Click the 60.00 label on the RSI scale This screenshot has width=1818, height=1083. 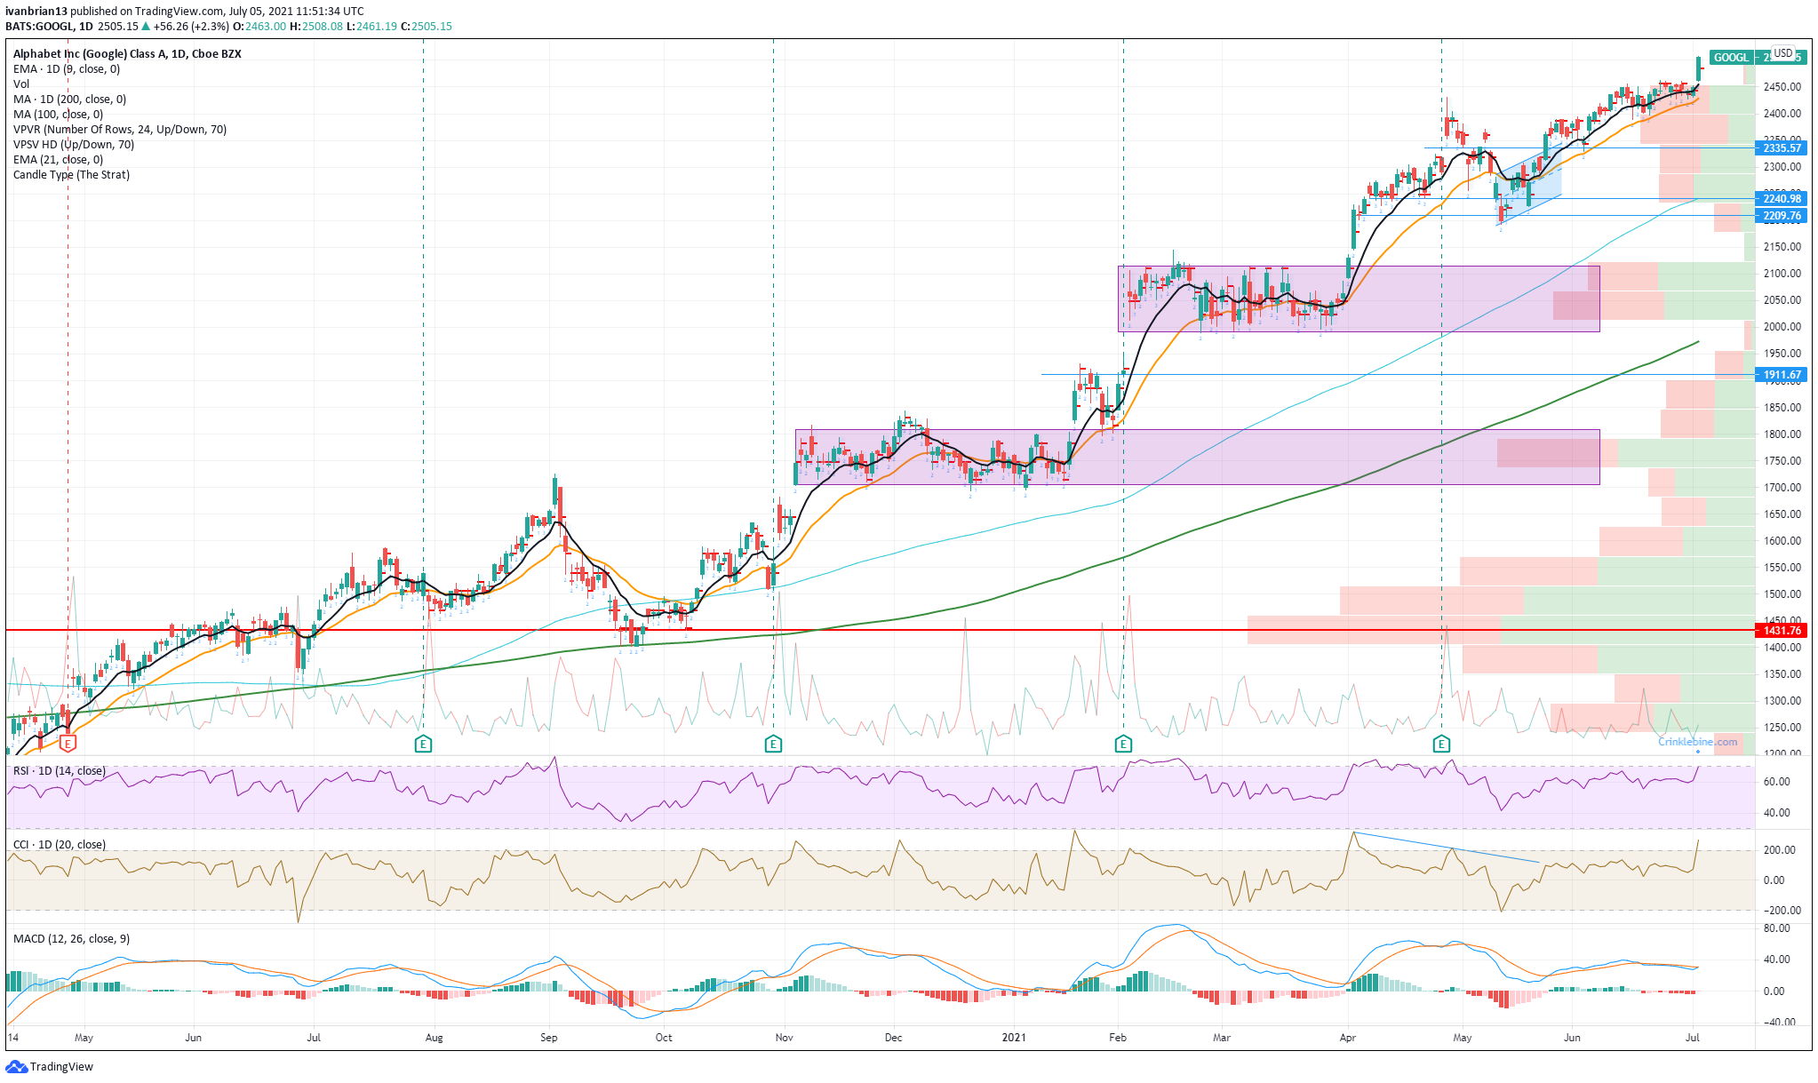point(1777,782)
